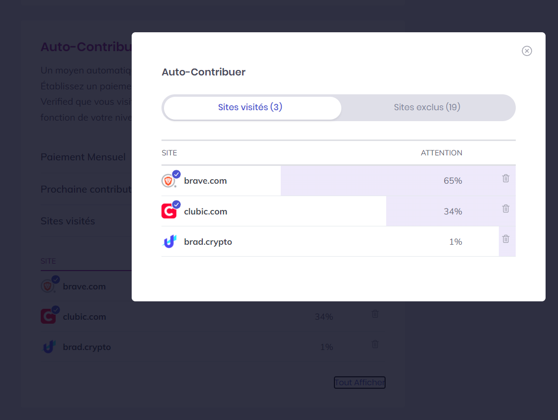558x420 pixels.
Task: Click the brad.crypto site icon in dialog
Action: 169,241
